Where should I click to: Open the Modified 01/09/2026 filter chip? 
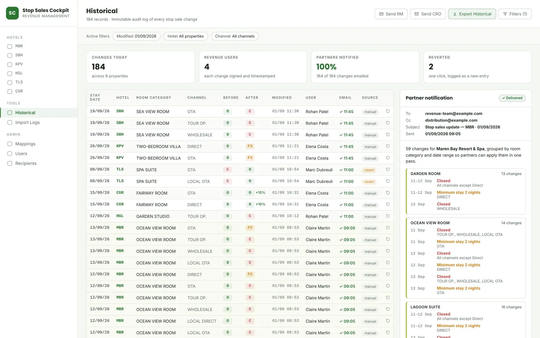(x=136, y=36)
